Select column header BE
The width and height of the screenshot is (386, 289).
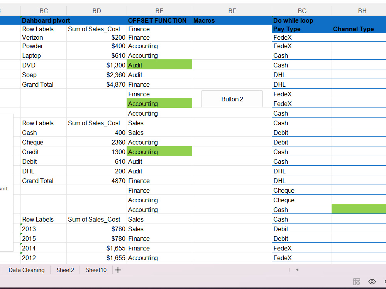159,11
